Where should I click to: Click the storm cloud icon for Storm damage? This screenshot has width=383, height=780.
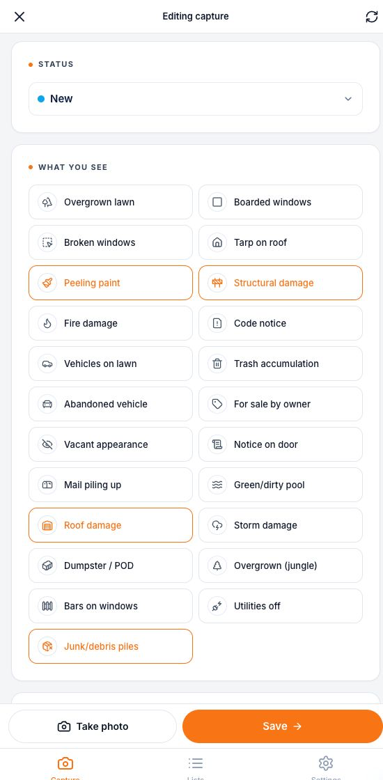point(217,525)
